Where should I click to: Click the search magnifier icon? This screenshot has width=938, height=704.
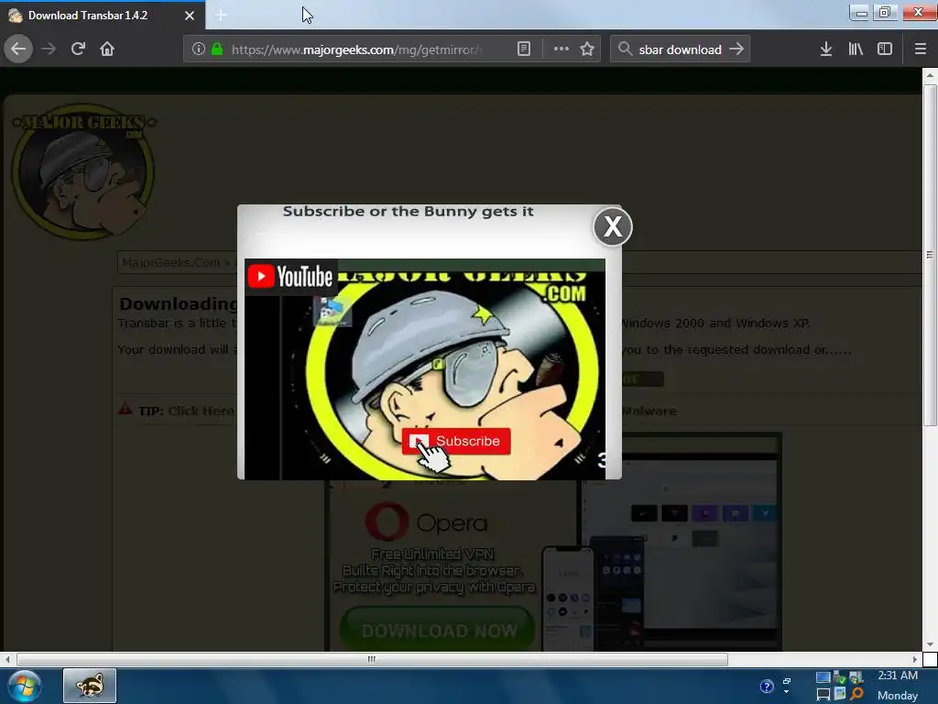625,49
